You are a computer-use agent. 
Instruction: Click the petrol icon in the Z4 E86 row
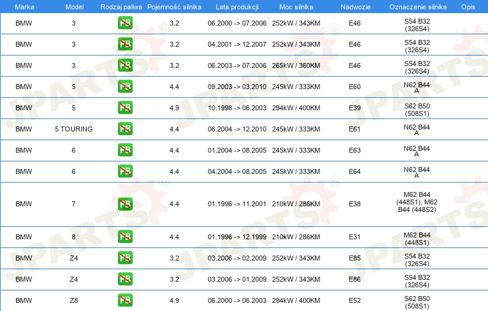pyautogui.click(x=125, y=279)
